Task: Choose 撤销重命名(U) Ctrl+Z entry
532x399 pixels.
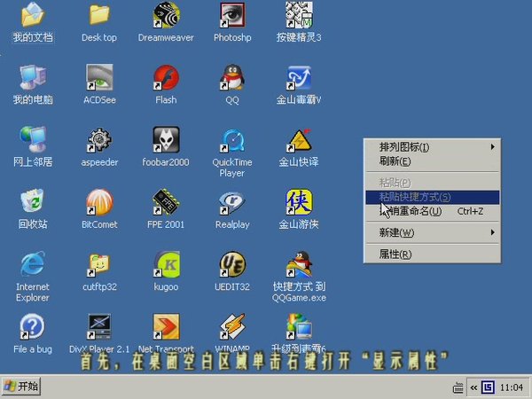Action: click(433, 211)
